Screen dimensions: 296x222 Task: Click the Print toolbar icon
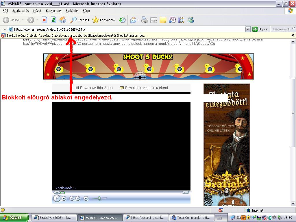[x=145, y=20]
